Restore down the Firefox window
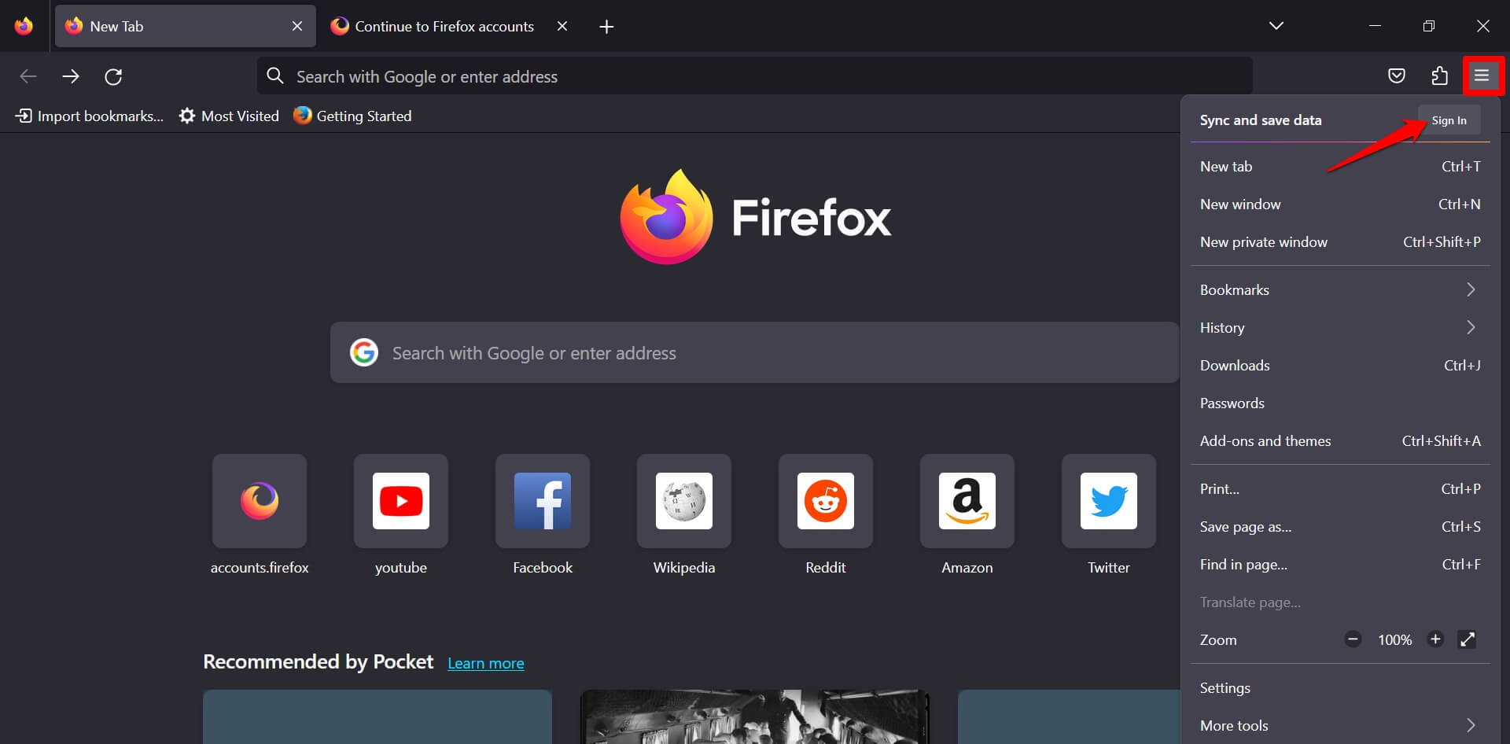The width and height of the screenshot is (1510, 744). (x=1429, y=26)
